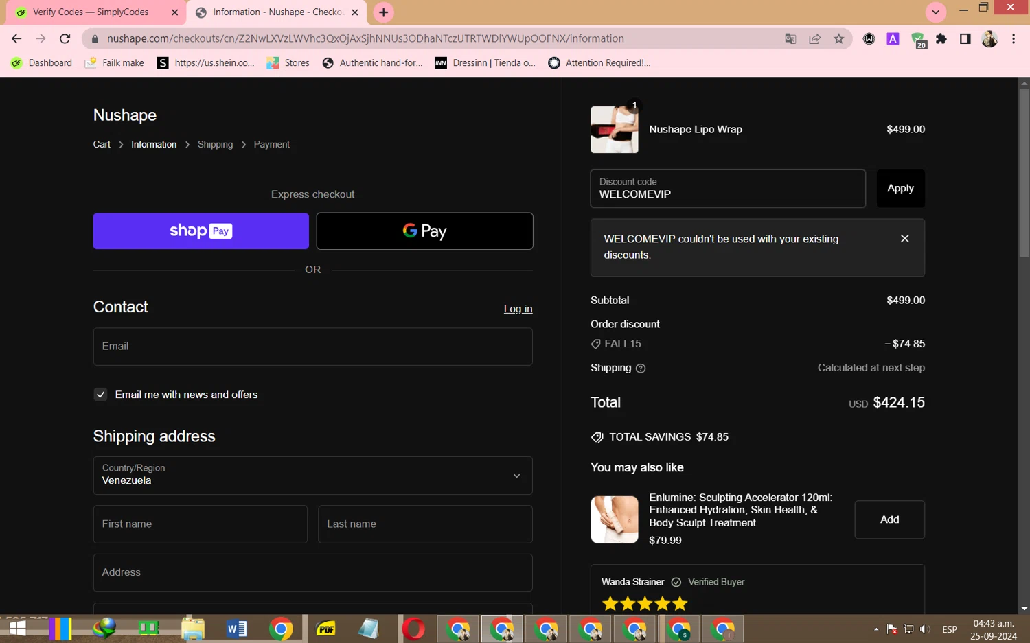The height and width of the screenshot is (643, 1030).
Task: Switch to the Verify Codes — SimplyCodes tab
Action: pos(97,12)
